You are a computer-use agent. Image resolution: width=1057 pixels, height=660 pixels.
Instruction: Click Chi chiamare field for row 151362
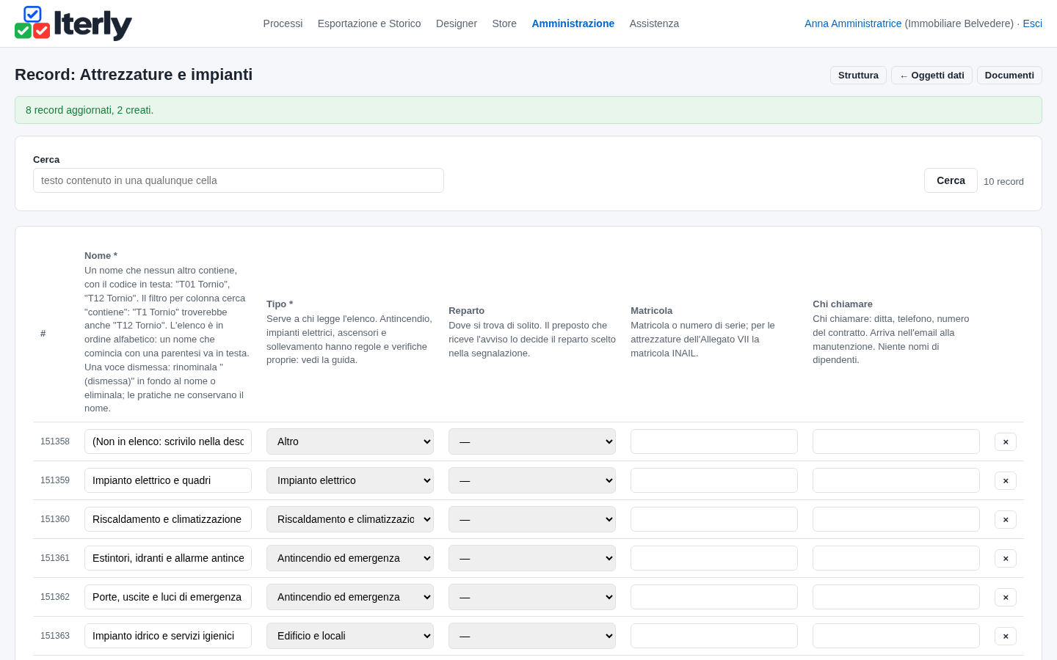(x=896, y=597)
